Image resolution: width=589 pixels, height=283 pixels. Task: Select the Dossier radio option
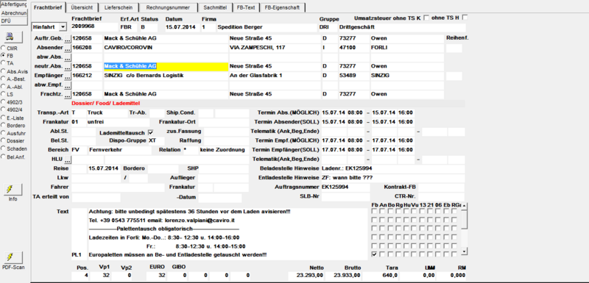pos(4,141)
